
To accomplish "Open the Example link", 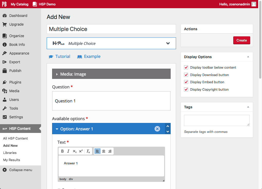I will coord(89,57).
